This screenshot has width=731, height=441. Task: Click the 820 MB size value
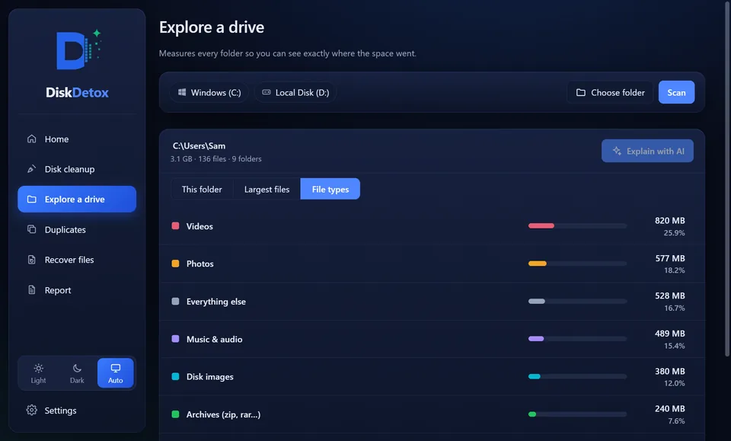[x=669, y=221]
